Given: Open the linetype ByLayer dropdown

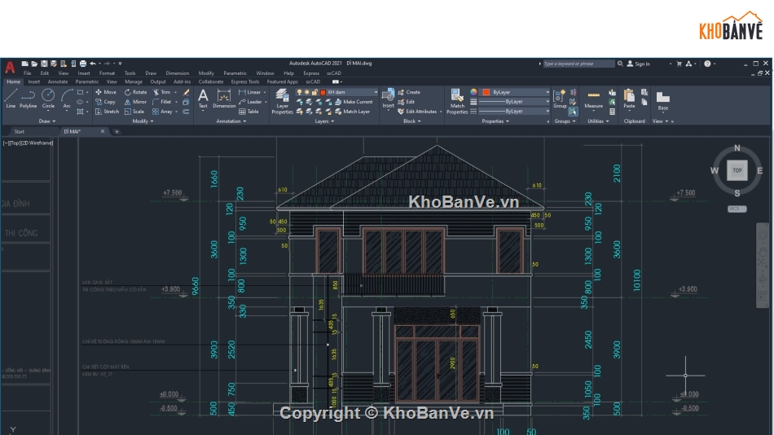Looking at the screenshot, I should tap(547, 112).
